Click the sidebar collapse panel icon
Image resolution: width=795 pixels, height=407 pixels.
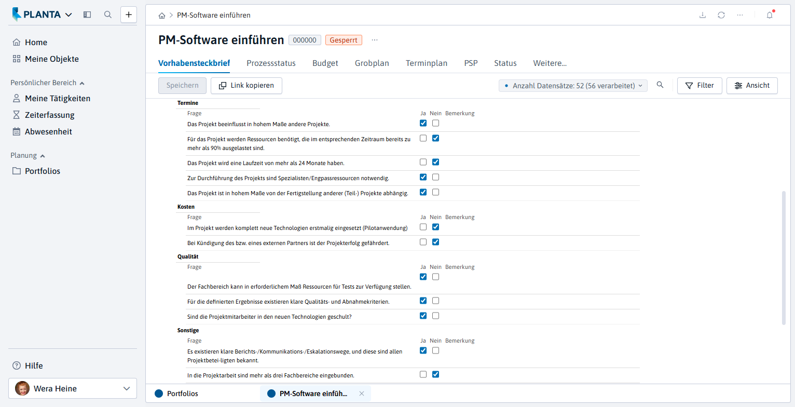tap(87, 15)
